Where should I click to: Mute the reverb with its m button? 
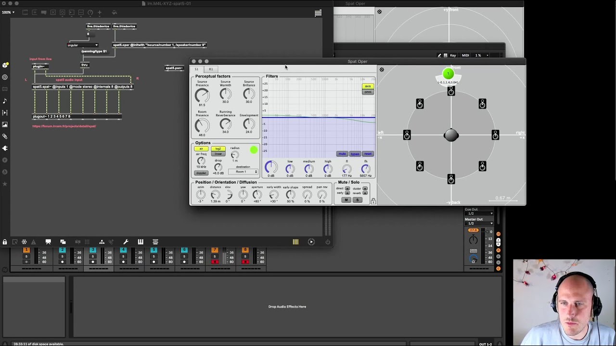click(365, 193)
